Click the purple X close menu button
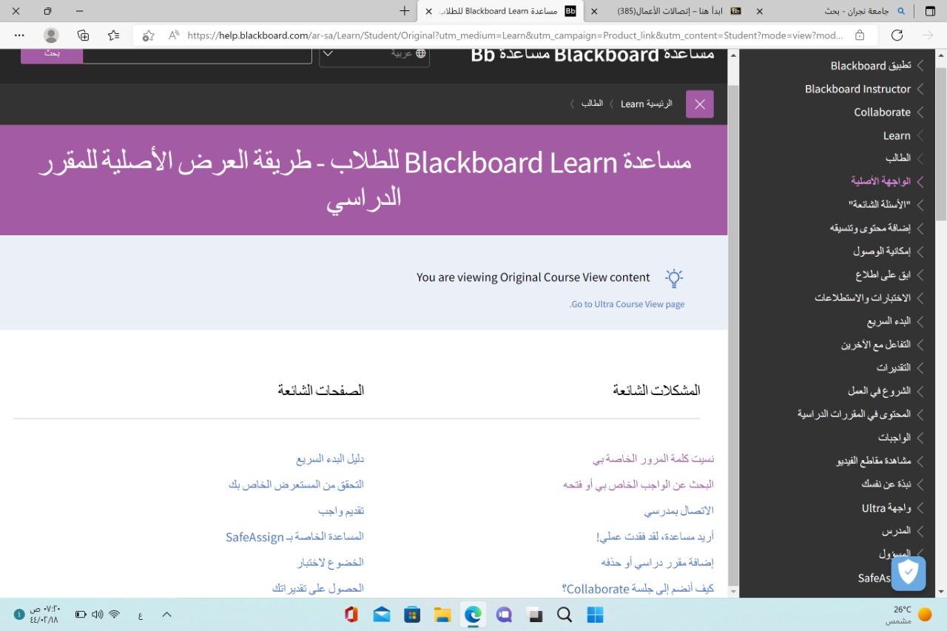This screenshot has width=947, height=631. (699, 104)
